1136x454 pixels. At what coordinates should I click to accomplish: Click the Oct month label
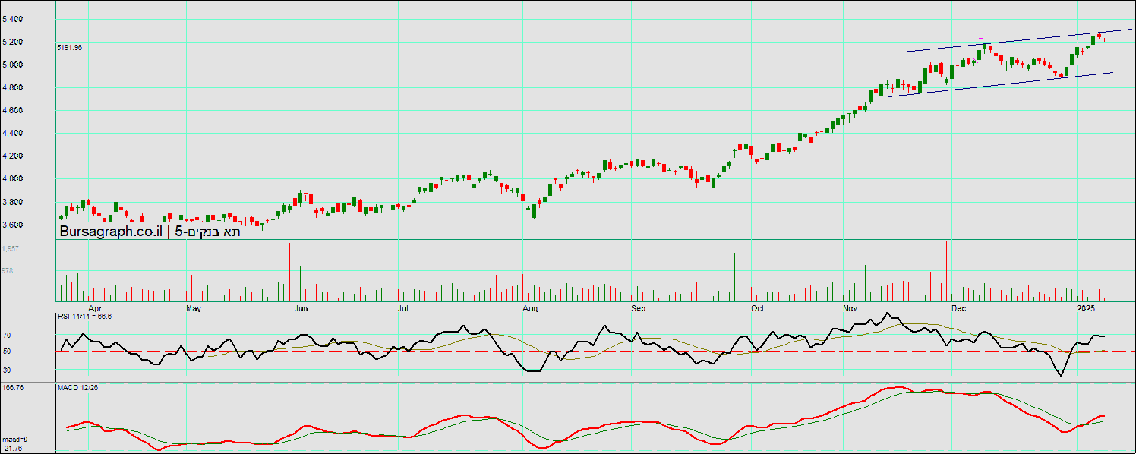coord(757,309)
